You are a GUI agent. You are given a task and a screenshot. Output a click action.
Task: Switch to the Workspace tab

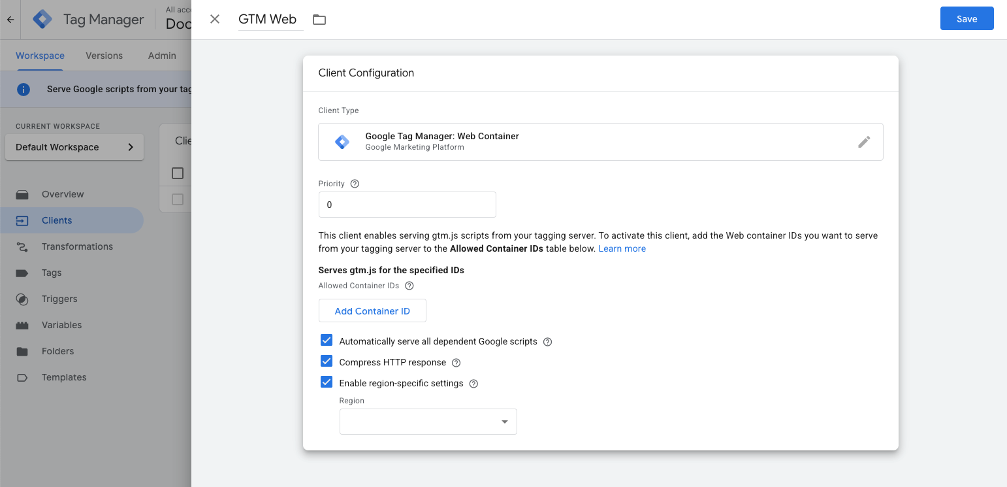(40, 56)
